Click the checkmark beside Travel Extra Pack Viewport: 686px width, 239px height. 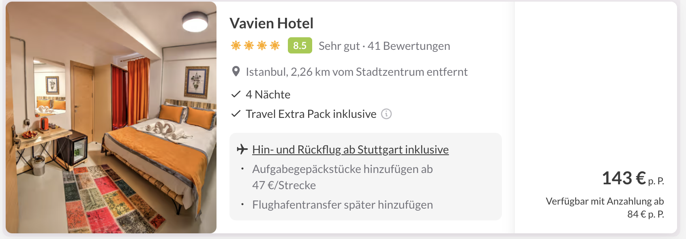point(236,114)
